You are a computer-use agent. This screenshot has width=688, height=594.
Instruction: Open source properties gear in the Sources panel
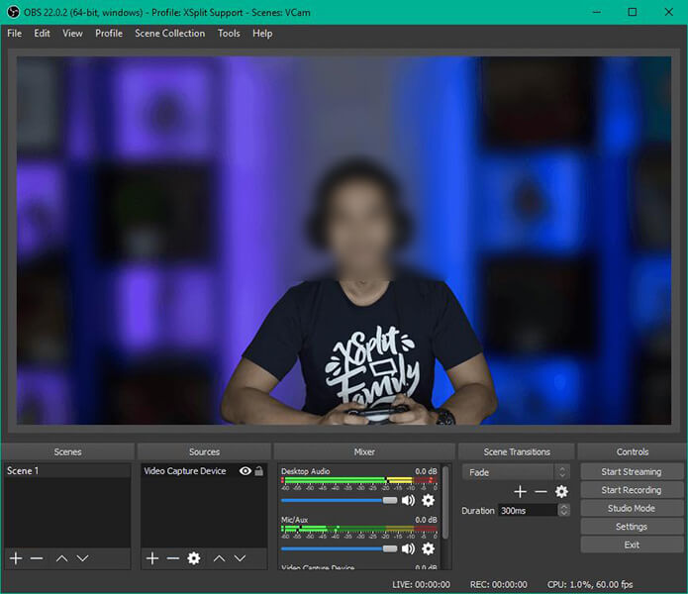click(194, 558)
